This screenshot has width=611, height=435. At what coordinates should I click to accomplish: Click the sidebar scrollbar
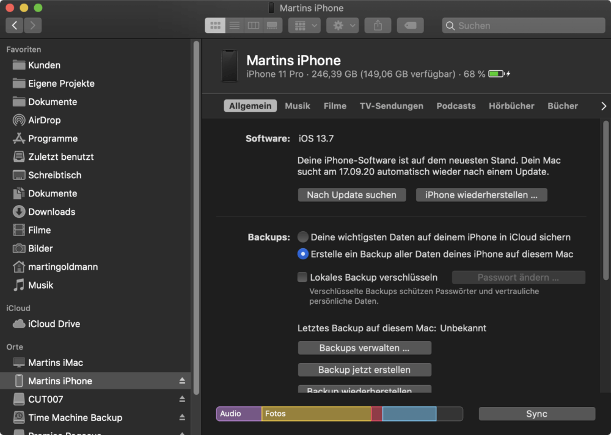(x=196, y=218)
